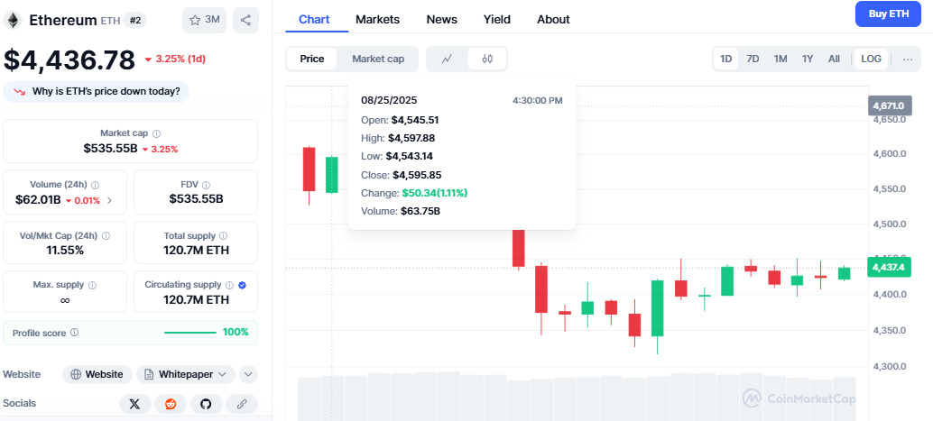Switch to candlestick chart view icon
The height and width of the screenshot is (421, 933).
point(487,59)
